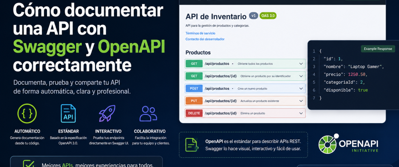Viewport: 399px width, 167px height.
Task: Click the POST row /api/productos path
Action: click(x=217, y=88)
